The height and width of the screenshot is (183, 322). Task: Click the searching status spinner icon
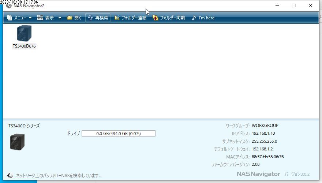(10, 175)
